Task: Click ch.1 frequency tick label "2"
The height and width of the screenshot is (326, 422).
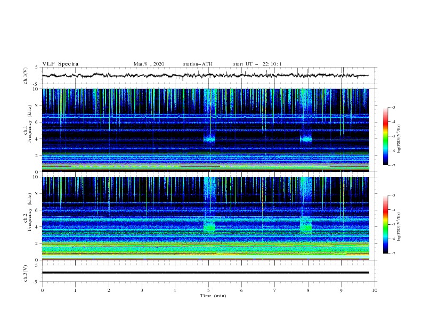Action: tap(37, 156)
